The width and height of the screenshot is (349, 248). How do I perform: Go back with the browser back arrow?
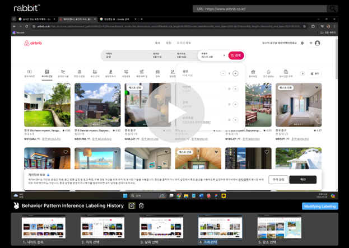(x=15, y=26)
